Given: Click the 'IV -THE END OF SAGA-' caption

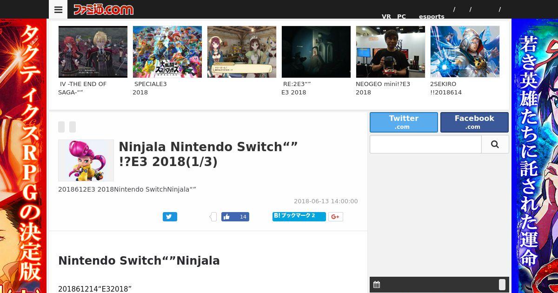Looking at the screenshot, I should click(x=83, y=88).
